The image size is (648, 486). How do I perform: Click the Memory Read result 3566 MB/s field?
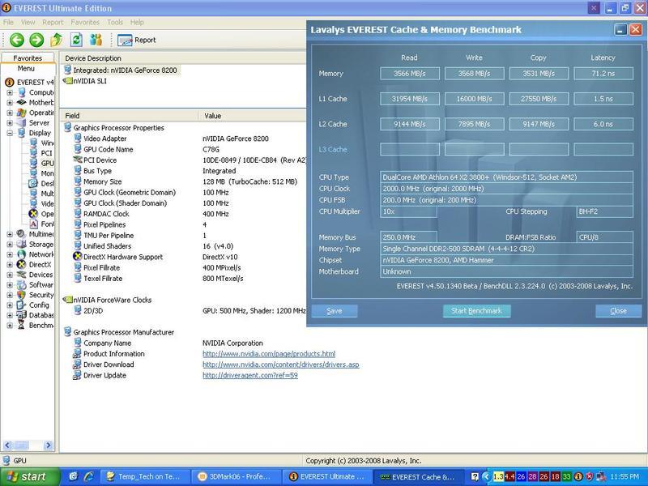pos(410,74)
